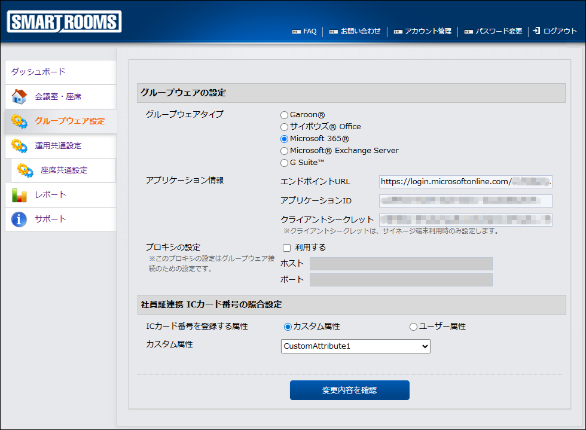Select the G Suite radio option

point(284,163)
